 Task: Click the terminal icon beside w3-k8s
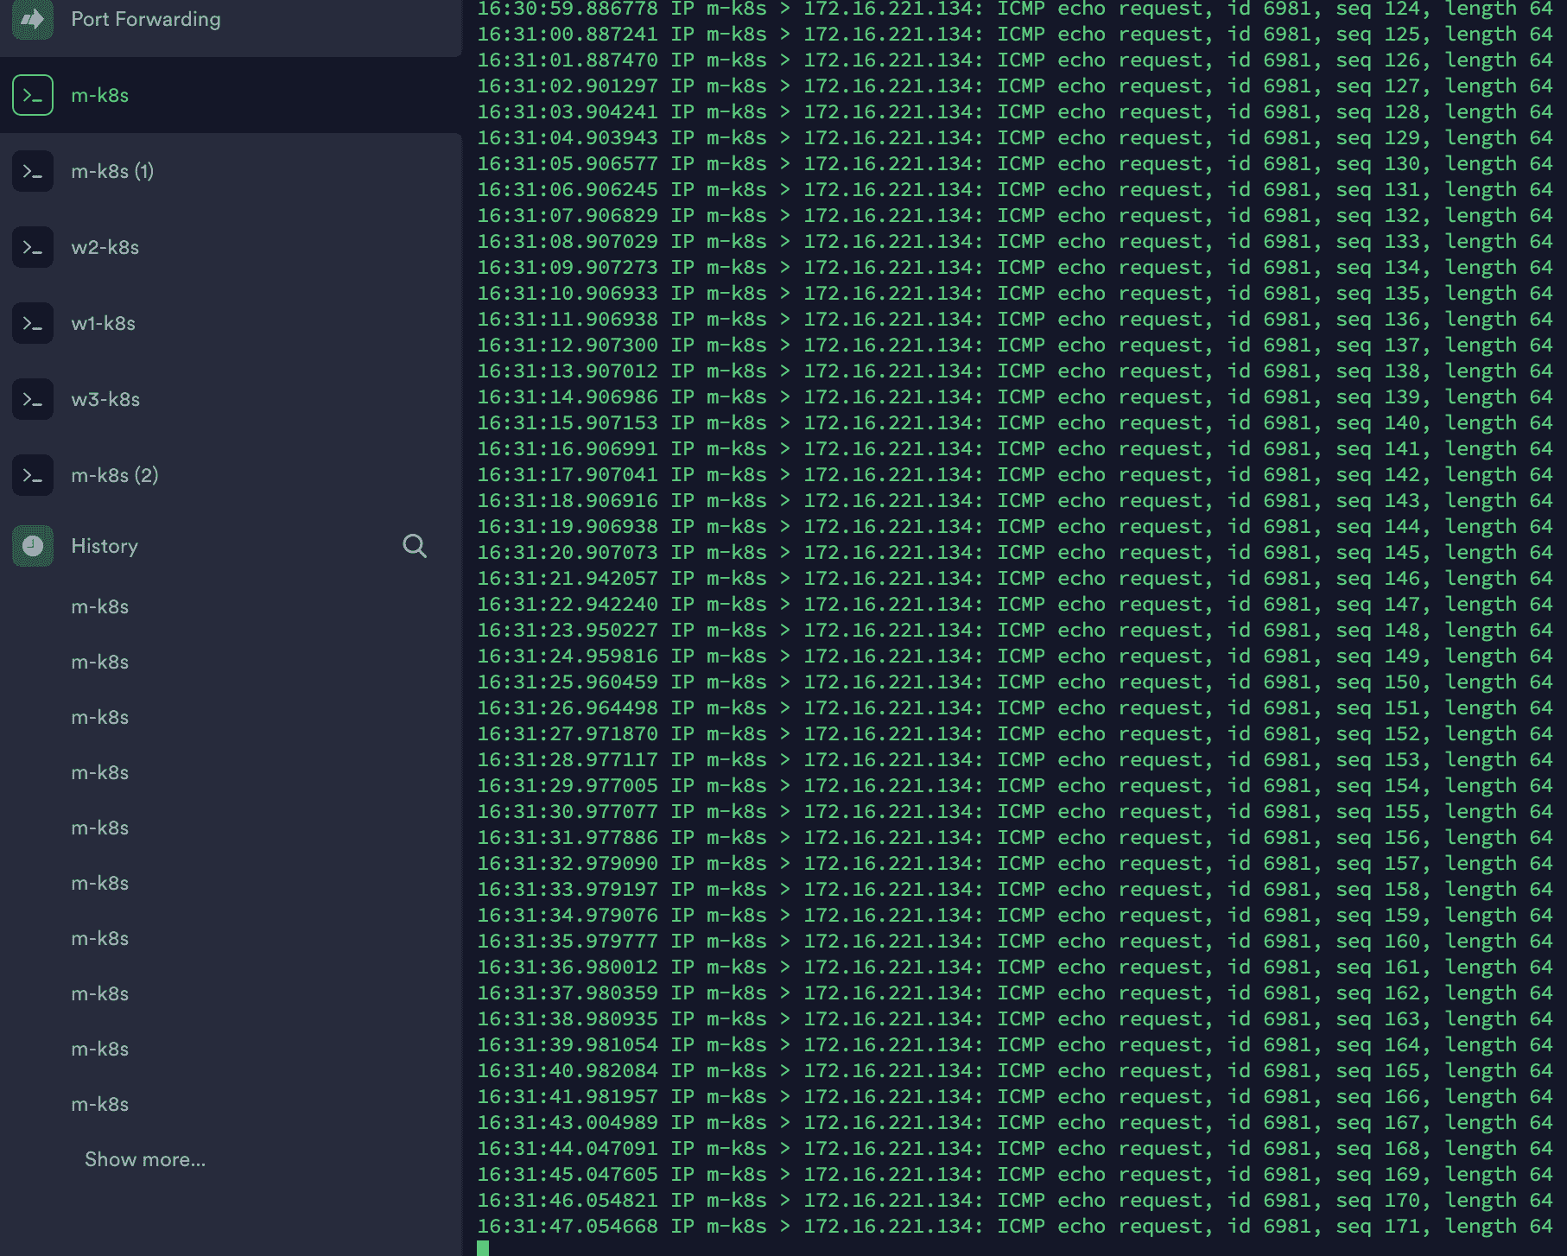(x=33, y=399)
